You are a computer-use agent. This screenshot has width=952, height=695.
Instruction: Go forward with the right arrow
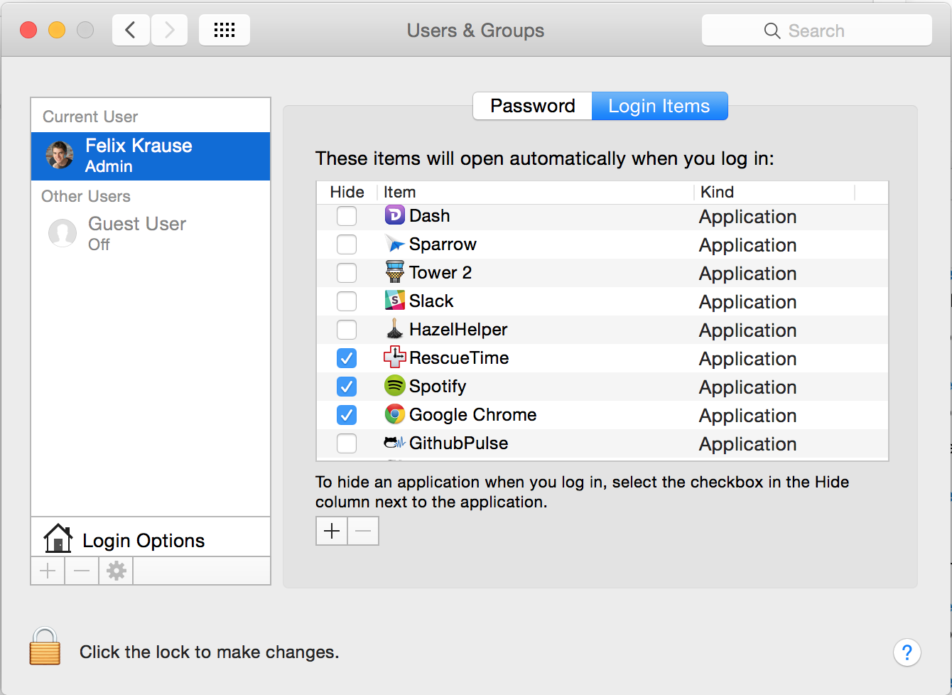(169, 30)
